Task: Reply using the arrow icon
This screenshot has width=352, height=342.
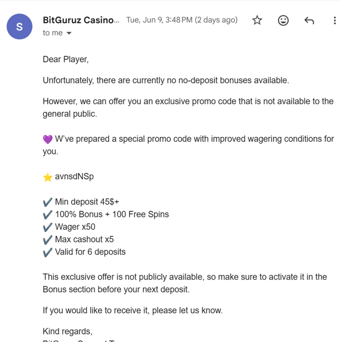Action: tap(309, 21)
